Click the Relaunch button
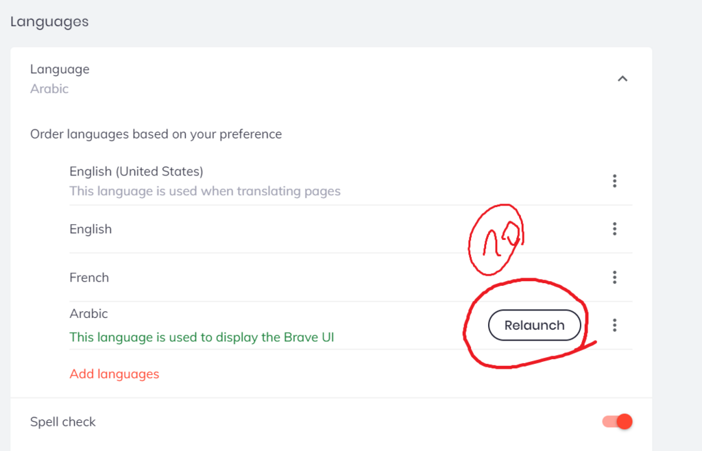The image size is (702, 451). click(x=534, y=326)
